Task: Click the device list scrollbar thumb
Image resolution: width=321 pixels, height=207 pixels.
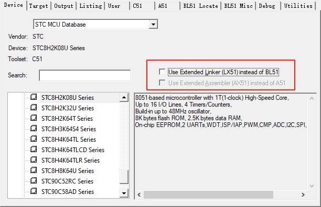Action: [x=124, y=177]
